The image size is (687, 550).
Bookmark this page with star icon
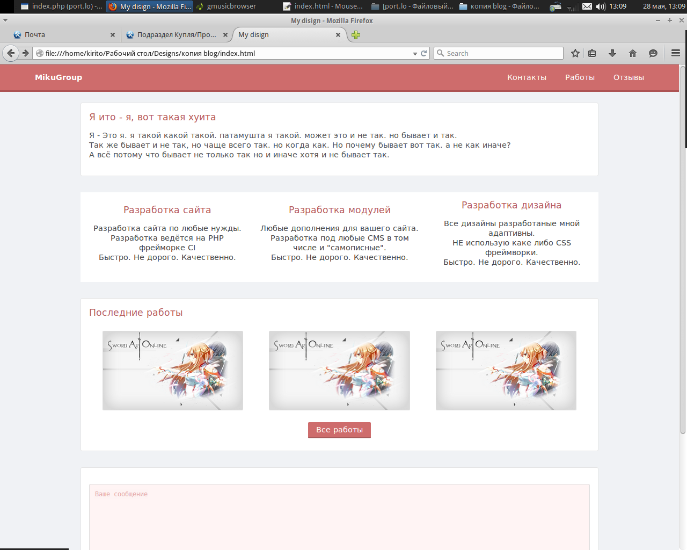tap(575, 53)
